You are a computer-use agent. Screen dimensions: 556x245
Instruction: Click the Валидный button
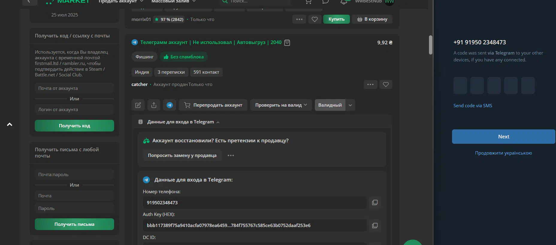pyautogui.click(x=330, y=105)
